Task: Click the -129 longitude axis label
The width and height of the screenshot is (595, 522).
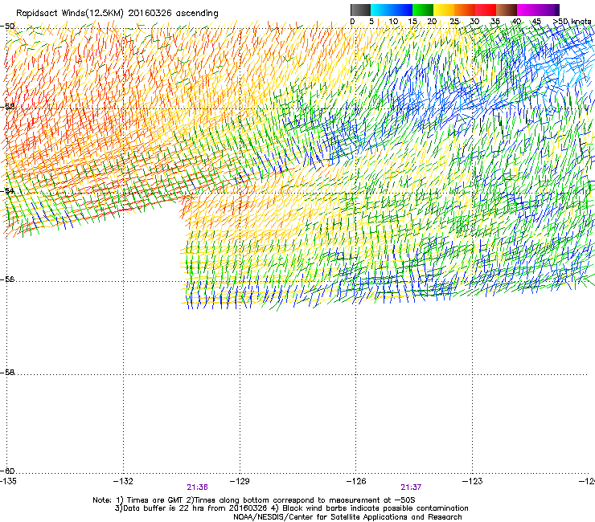Action: (x=240, y=481)
